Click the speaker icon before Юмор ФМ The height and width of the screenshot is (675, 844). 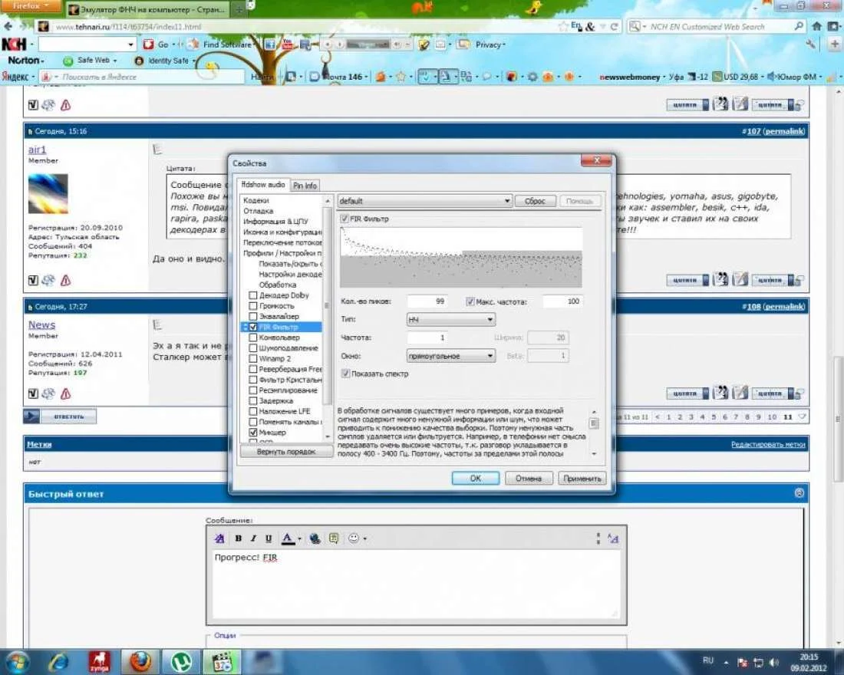click(771, 77)
